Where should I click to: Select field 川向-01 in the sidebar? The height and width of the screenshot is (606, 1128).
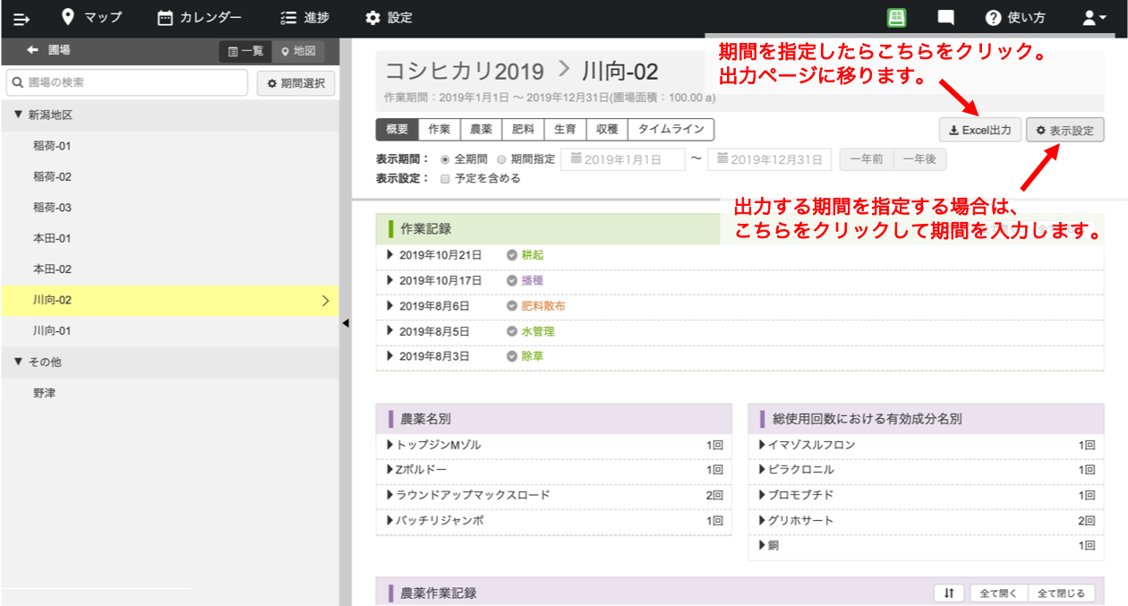170,331
